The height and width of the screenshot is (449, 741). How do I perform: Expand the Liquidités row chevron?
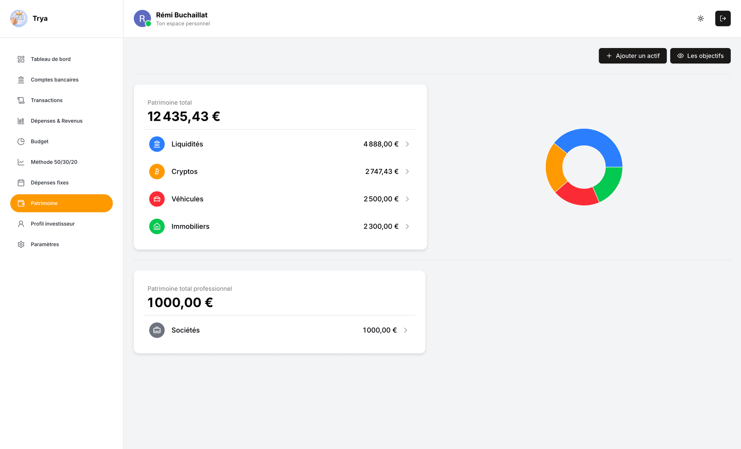click(x=407, y=144)
